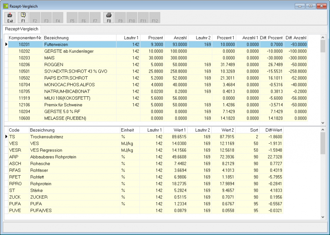Click the lower table scrollbar thumb
This screenshot has height=235, width=330.
click(323, 143)
